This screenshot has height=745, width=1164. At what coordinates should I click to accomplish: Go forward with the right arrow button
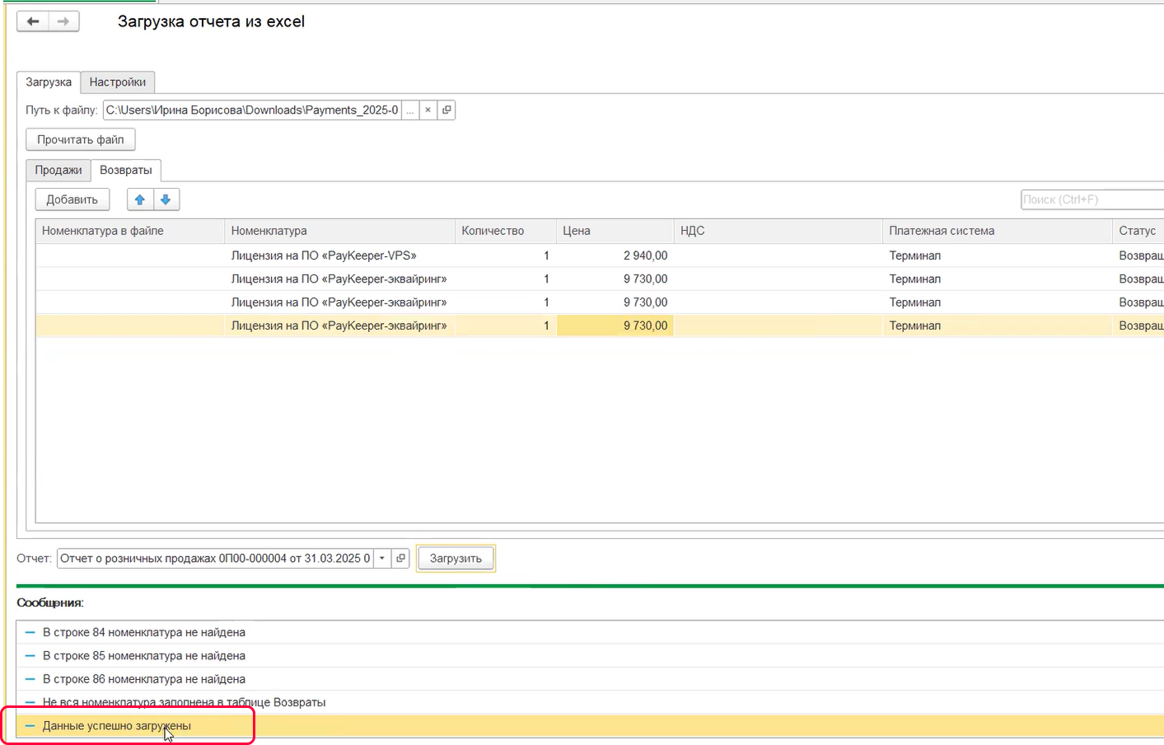coord(63,21)
